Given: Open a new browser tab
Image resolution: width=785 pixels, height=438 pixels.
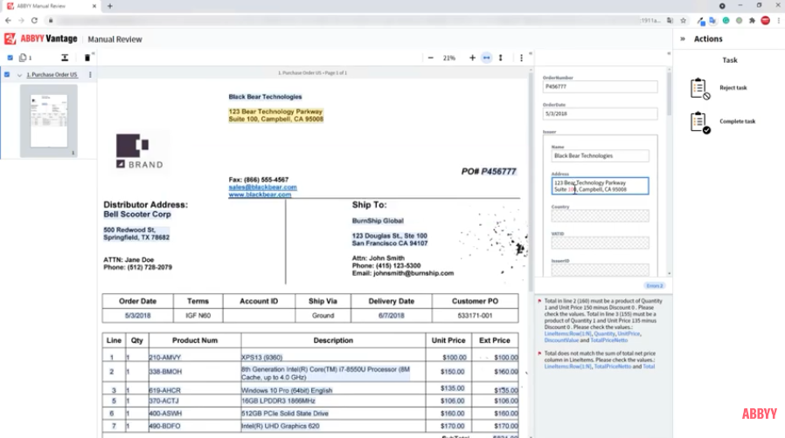Looking at the screenshot, I should pos(109,6).
